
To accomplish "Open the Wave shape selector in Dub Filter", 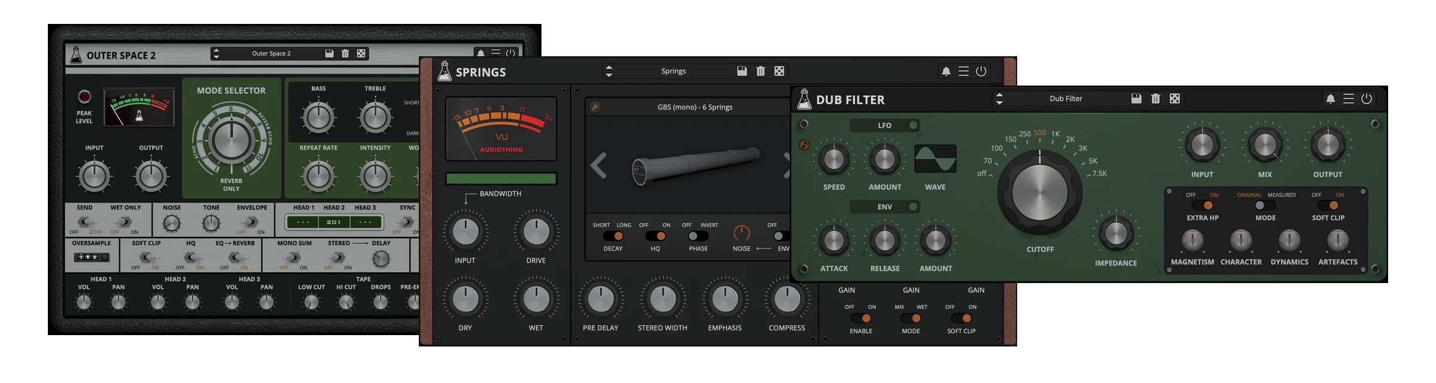I will point(935,159).
